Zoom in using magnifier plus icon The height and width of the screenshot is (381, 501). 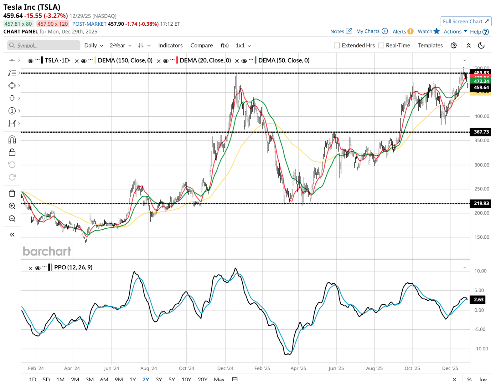coord(12,206)
